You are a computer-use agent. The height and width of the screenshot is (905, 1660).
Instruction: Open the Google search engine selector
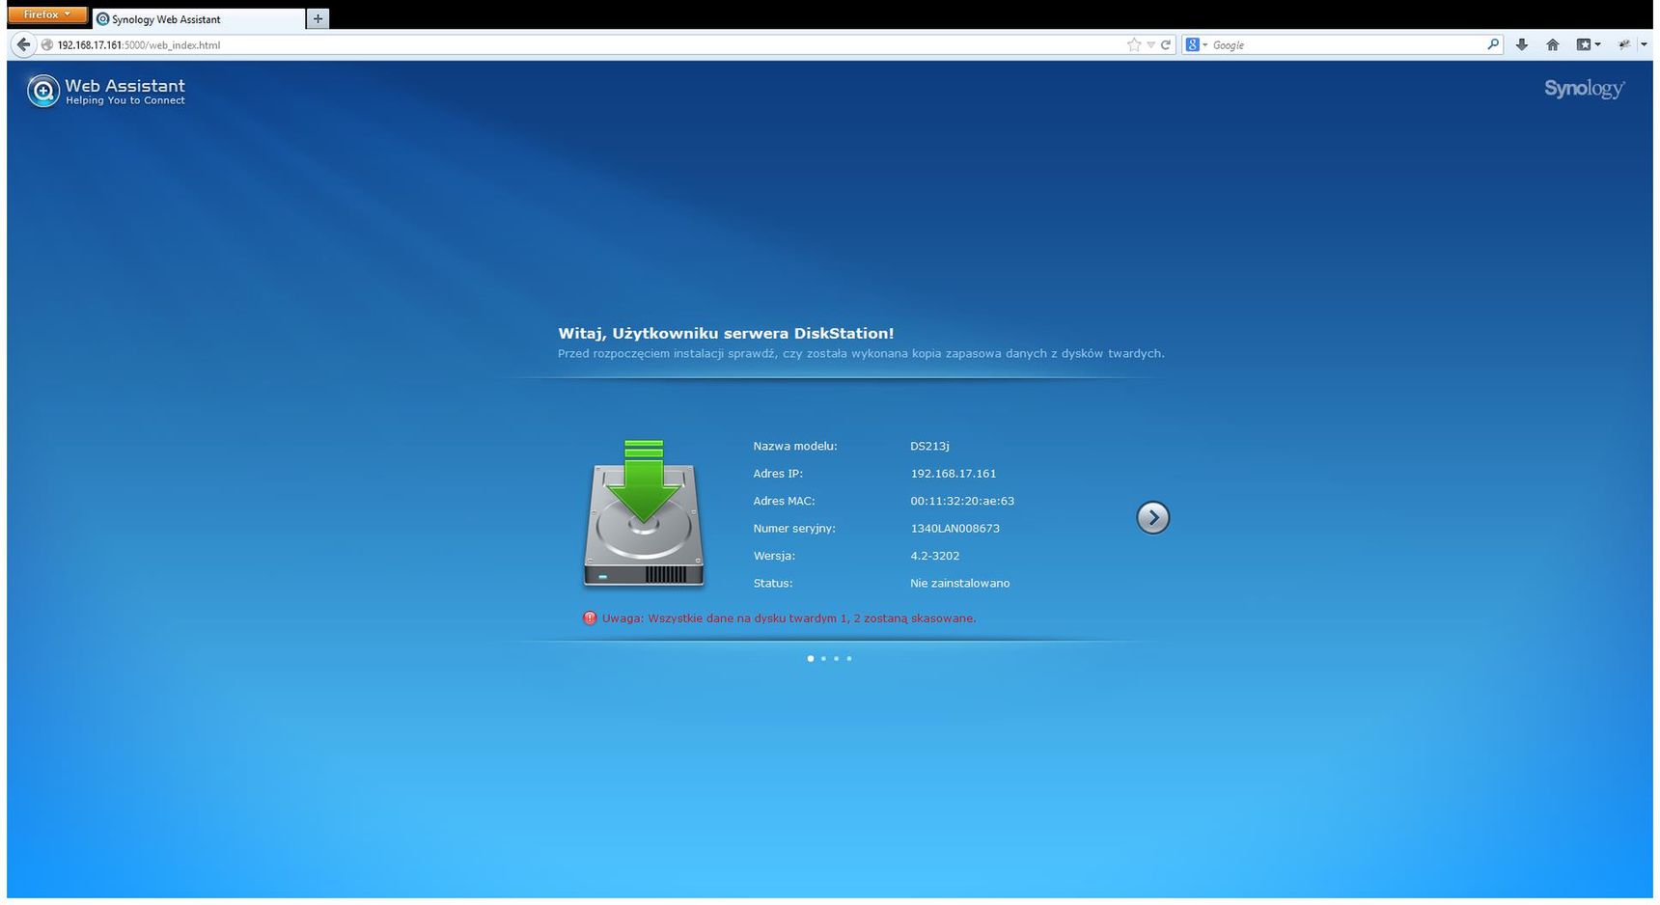(x=1197, y=44)
